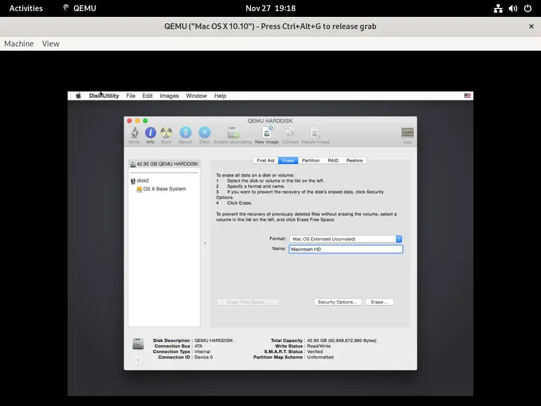
Task: Click GNOME network status icon
Action: pyautogui.click(x=498, y=8)
